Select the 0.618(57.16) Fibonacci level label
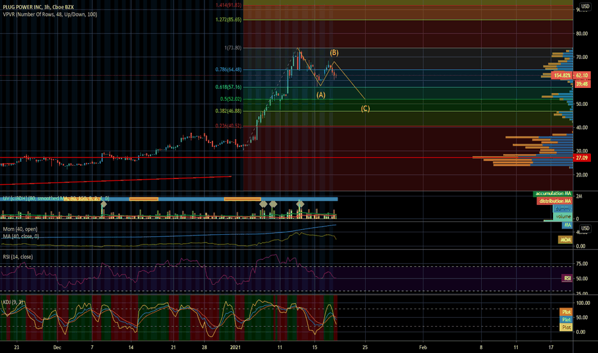598x353 pixels. click(x=228, y=87)
